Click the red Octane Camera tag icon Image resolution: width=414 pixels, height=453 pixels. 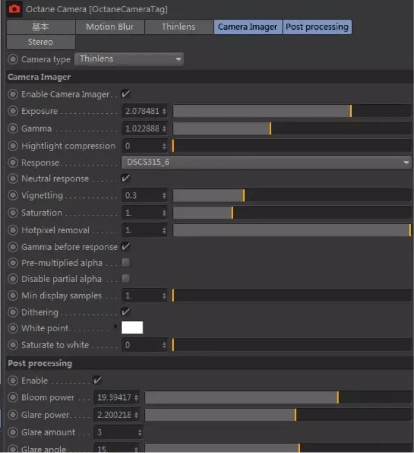click(x=15, y=9)
